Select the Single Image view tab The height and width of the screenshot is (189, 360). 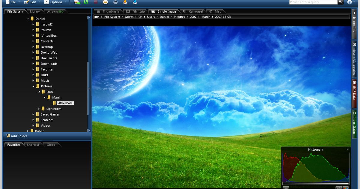[x=164, y=11]
